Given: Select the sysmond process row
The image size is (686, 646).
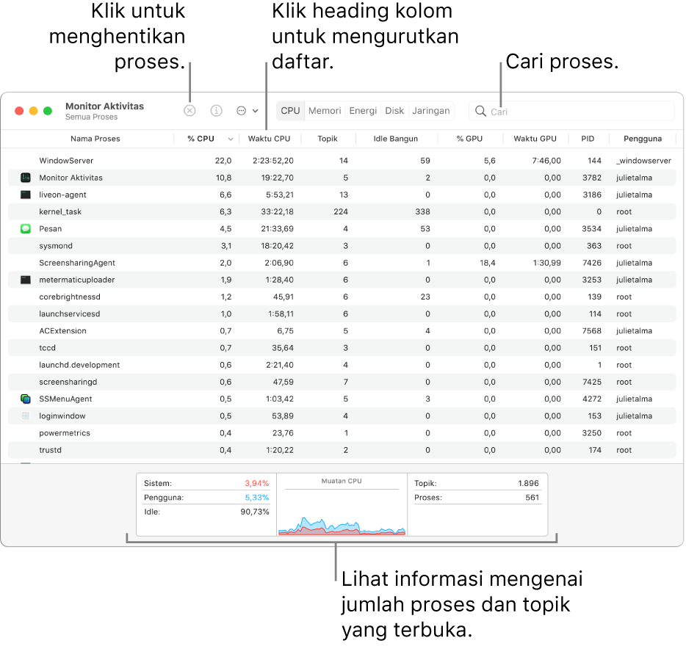Looking at the screenshot, I should [342, 246].
